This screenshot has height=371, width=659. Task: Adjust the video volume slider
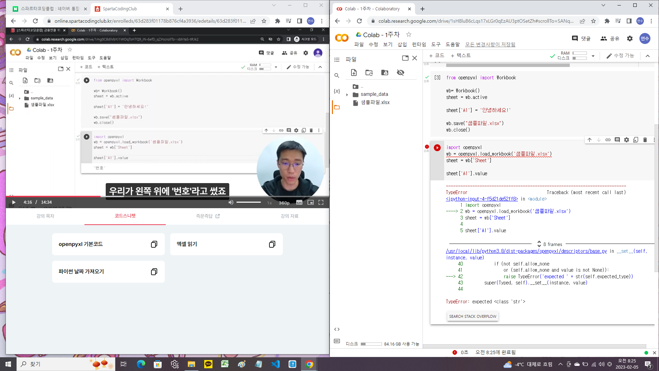(249, 202)
